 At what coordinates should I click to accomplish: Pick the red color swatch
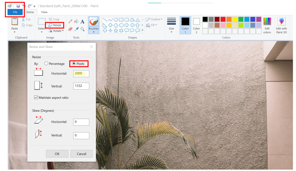223,19
